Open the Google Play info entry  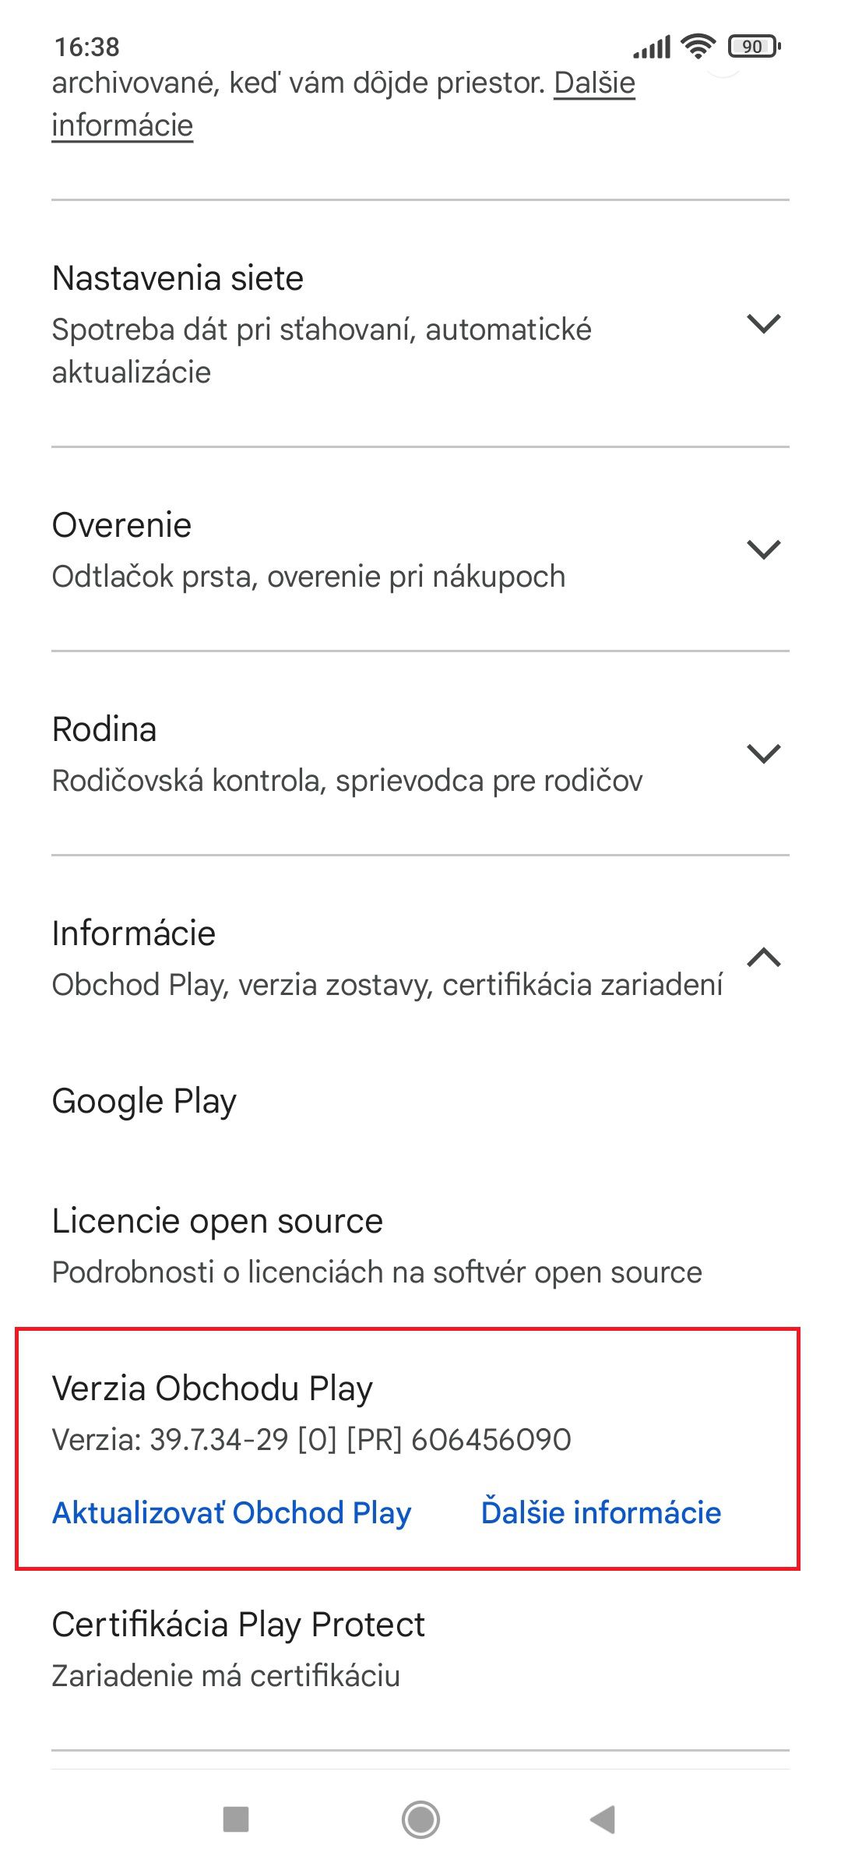point(420,1101)
